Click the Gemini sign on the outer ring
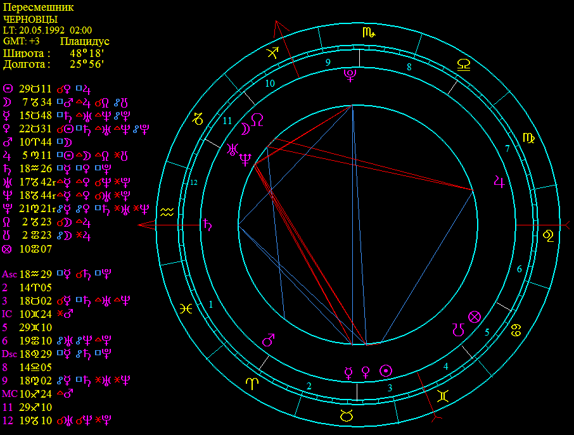This screenshot has width=574, height=435. point(443,397)
